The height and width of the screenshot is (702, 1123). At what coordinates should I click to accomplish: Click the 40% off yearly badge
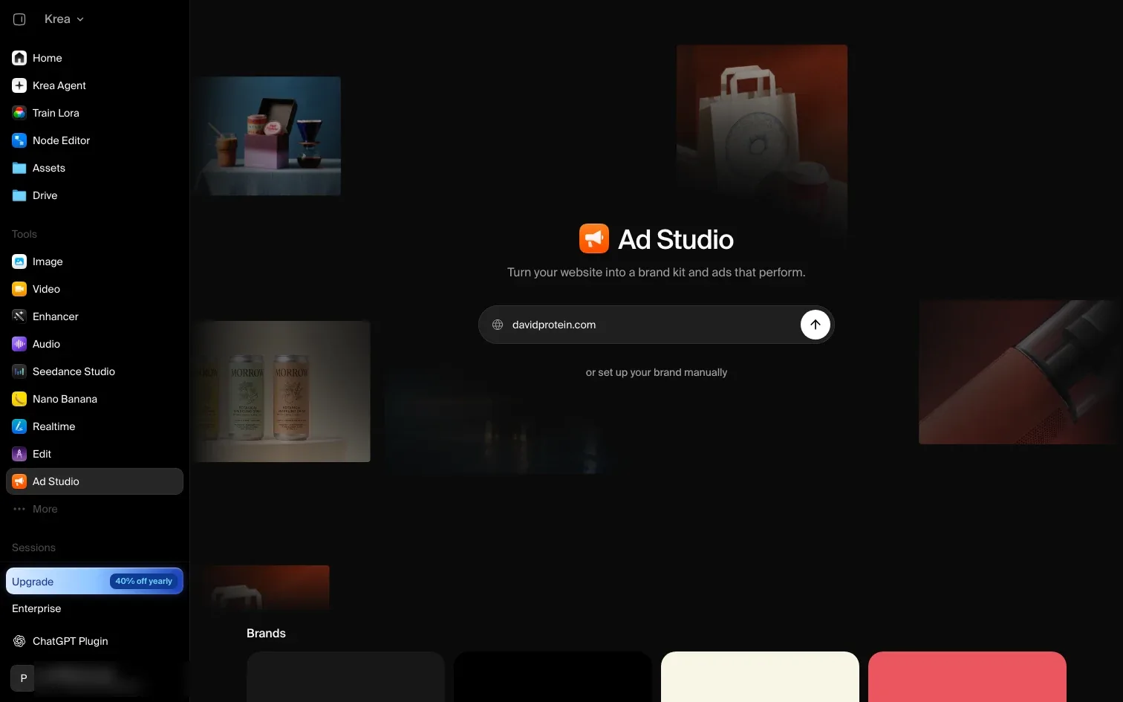(144, 582)
